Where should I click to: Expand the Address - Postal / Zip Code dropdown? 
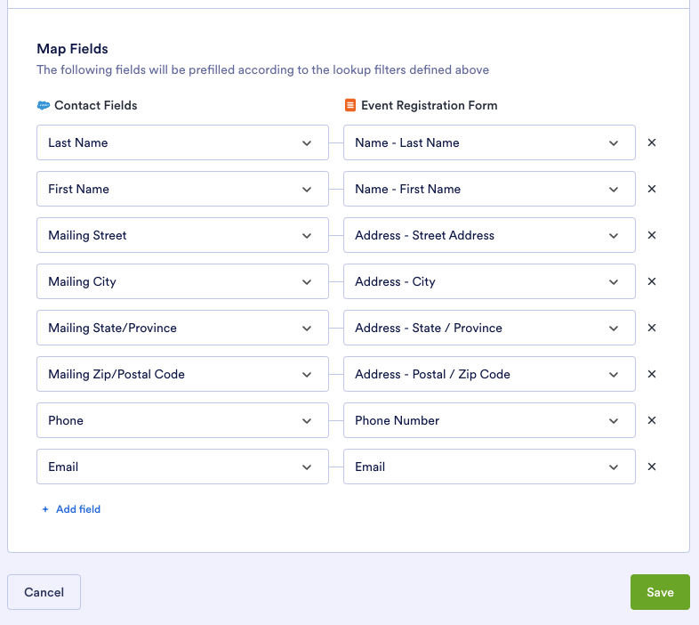(489, 374)
